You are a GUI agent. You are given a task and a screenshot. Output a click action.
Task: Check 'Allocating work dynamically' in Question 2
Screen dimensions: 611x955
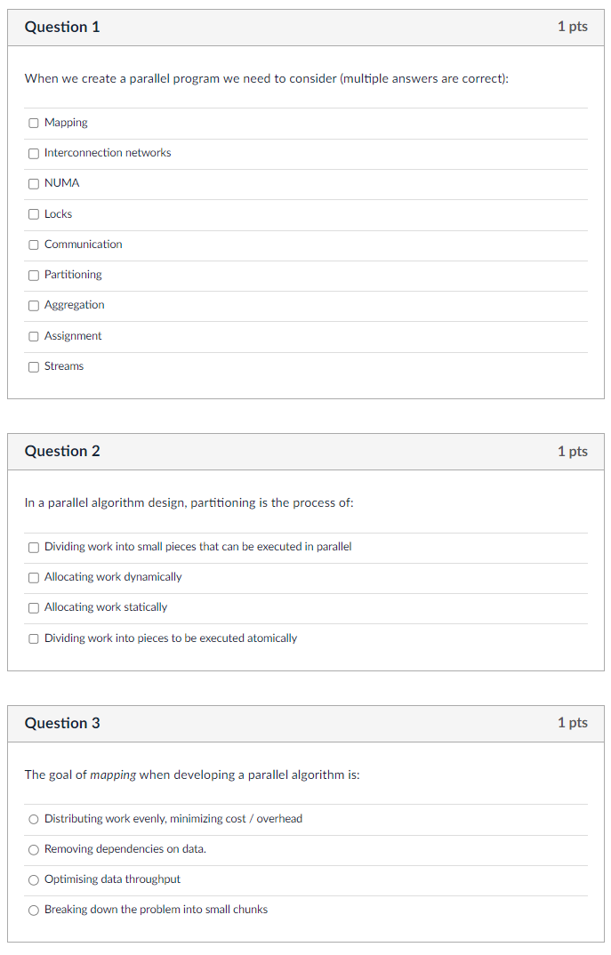pyautogui.click(x=33, y=578)
